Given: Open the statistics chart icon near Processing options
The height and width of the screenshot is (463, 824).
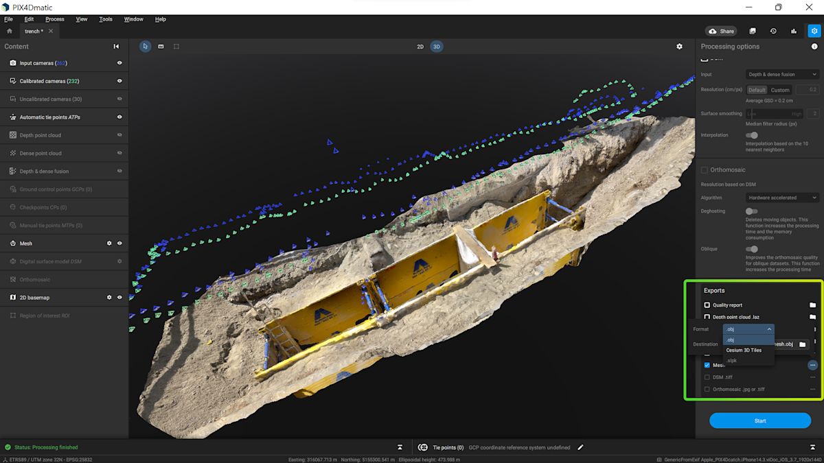Looking at the screenshot, I should 793,31.
